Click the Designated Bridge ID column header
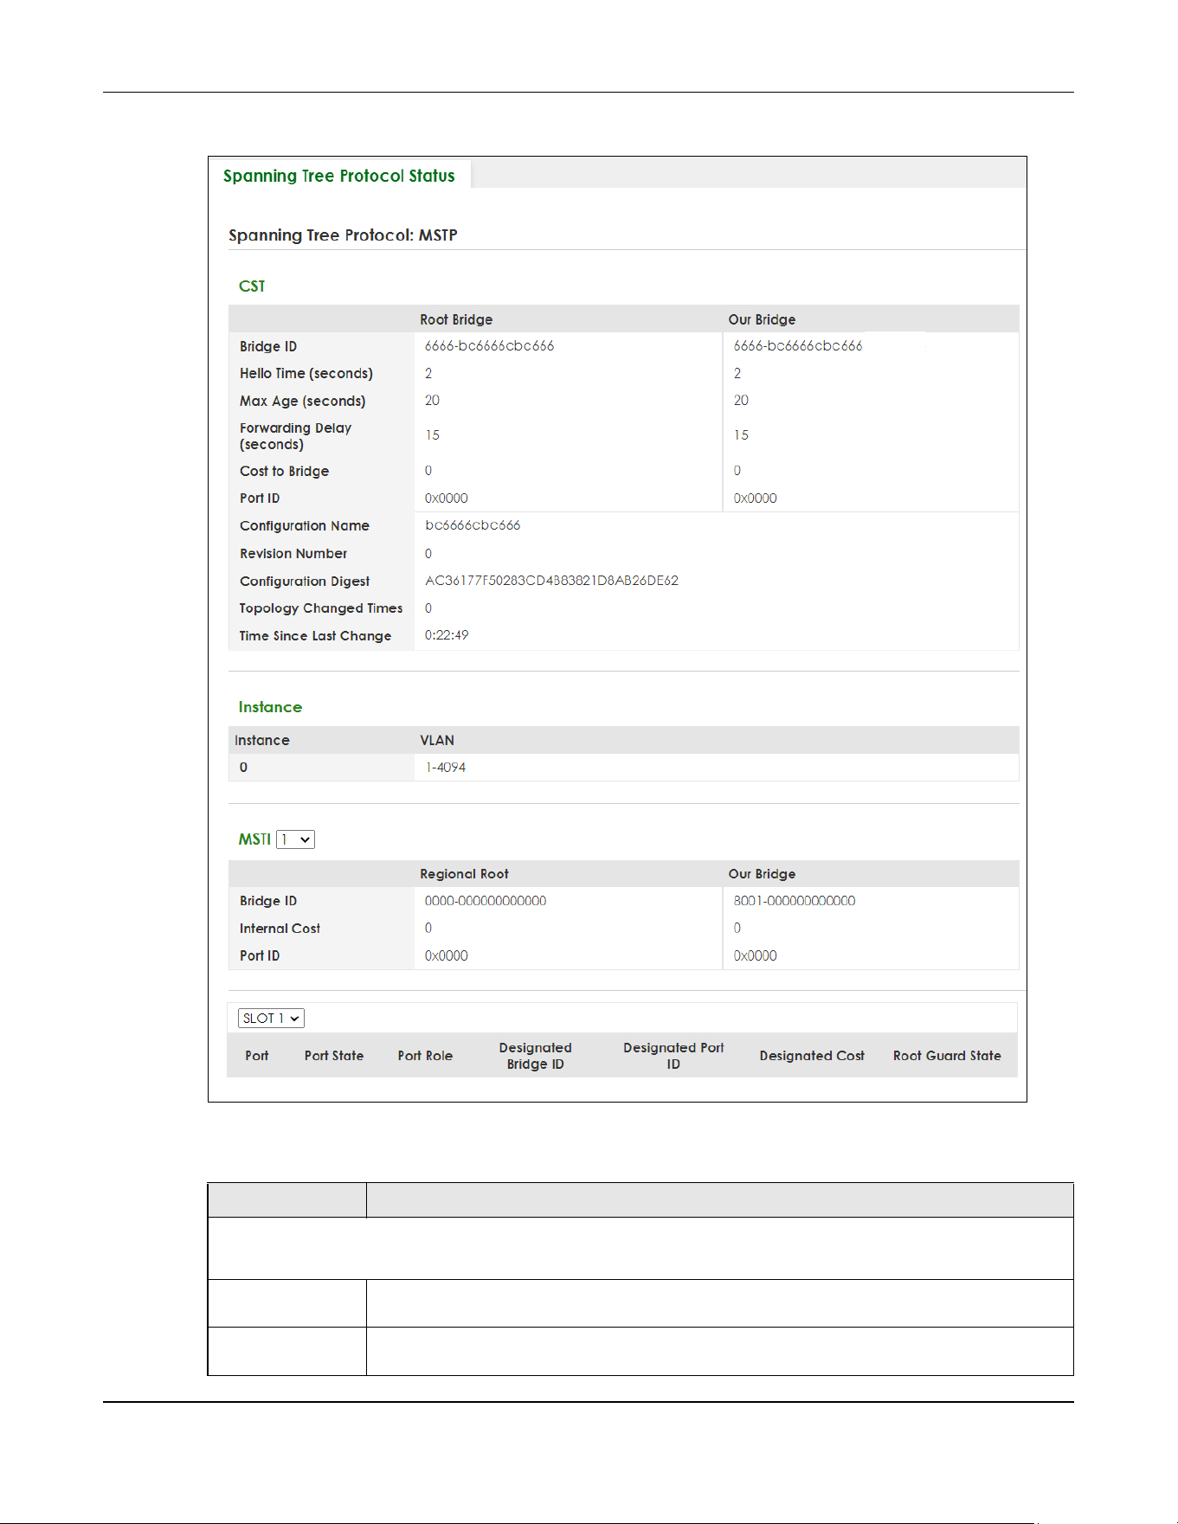The width and height of the screenshot is (1178, 1524). (535, 1056)
